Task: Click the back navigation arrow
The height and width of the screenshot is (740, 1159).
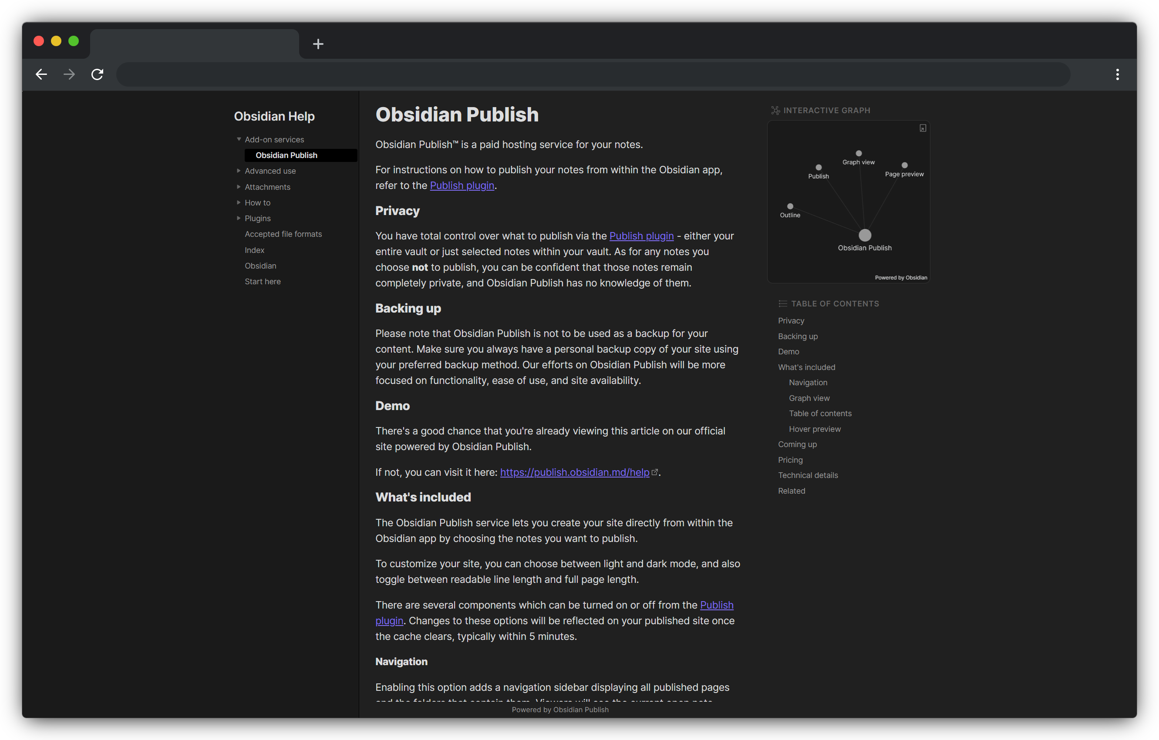Action: (40, 74)
